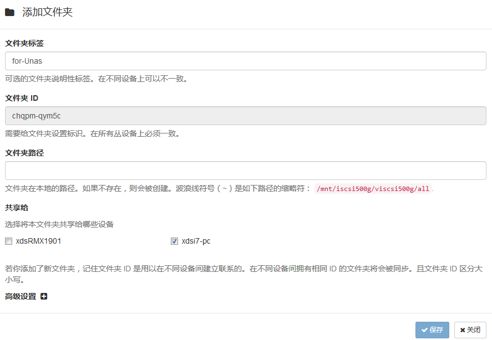This screenshot has width=492, height=340.
Task: Click the folder icon beside 添加文件夹 title
Action: click(x=9, y=13)
